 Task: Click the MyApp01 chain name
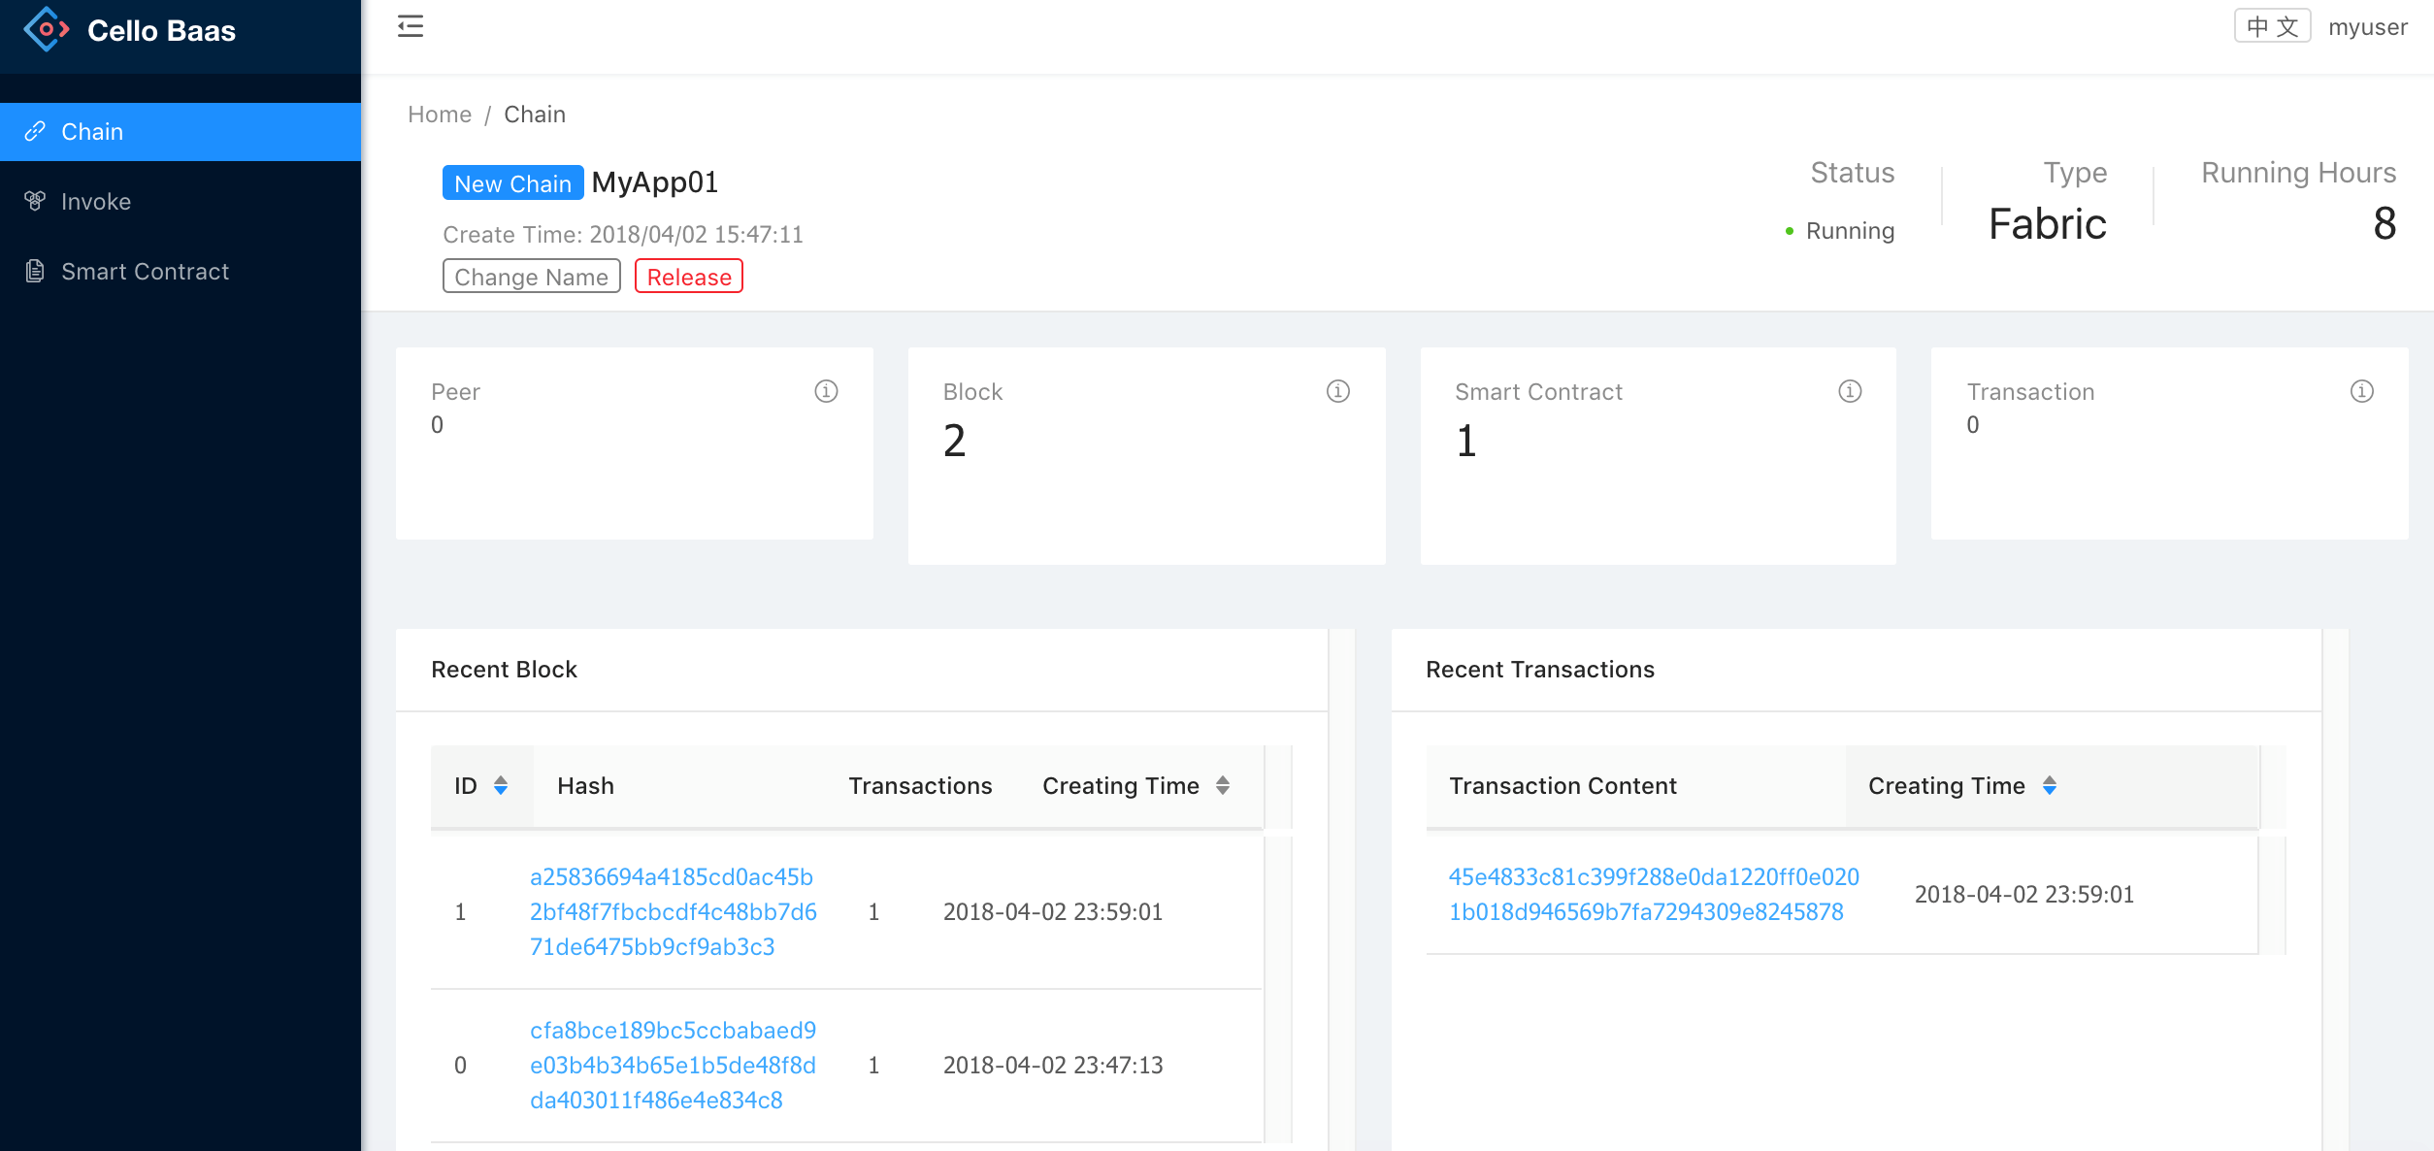click(x=655, y=182)
